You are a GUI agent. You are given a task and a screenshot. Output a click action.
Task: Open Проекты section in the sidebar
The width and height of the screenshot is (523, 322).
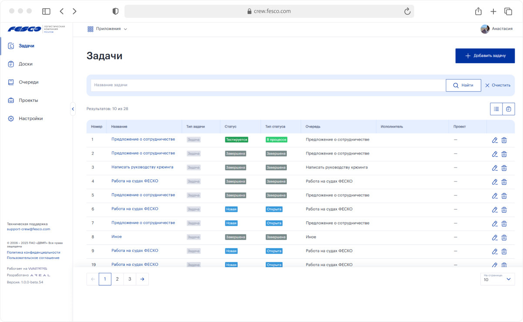pos(28,101)
